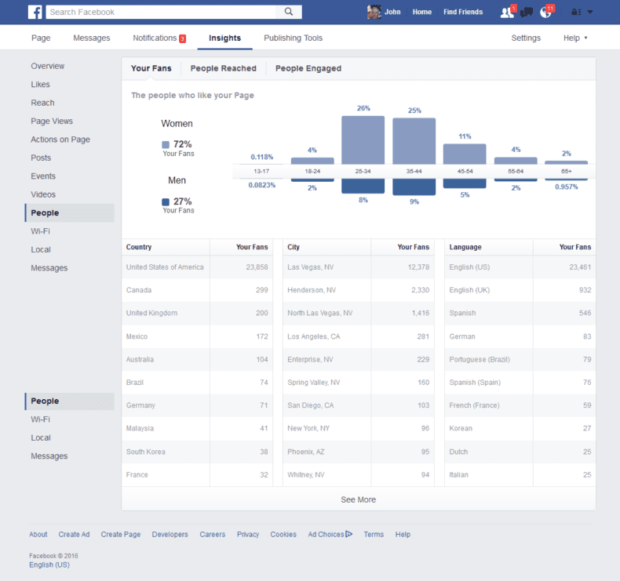The height and width of the screenshot is (581, 620).
Task: Open Actions on Page in sidebar
Action: [60, 140]
